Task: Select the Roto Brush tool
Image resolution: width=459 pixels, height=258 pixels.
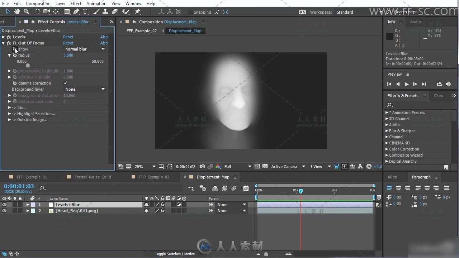Action: 126,12
